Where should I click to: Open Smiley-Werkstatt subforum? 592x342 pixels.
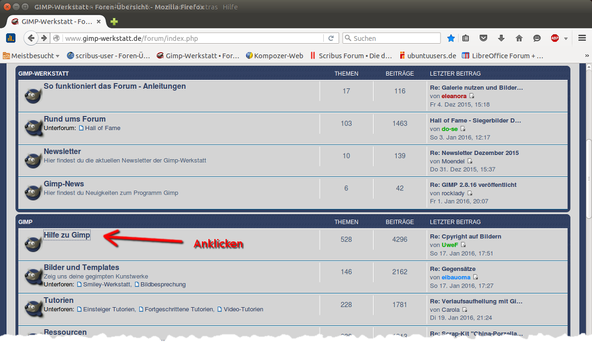coord(107,284)
